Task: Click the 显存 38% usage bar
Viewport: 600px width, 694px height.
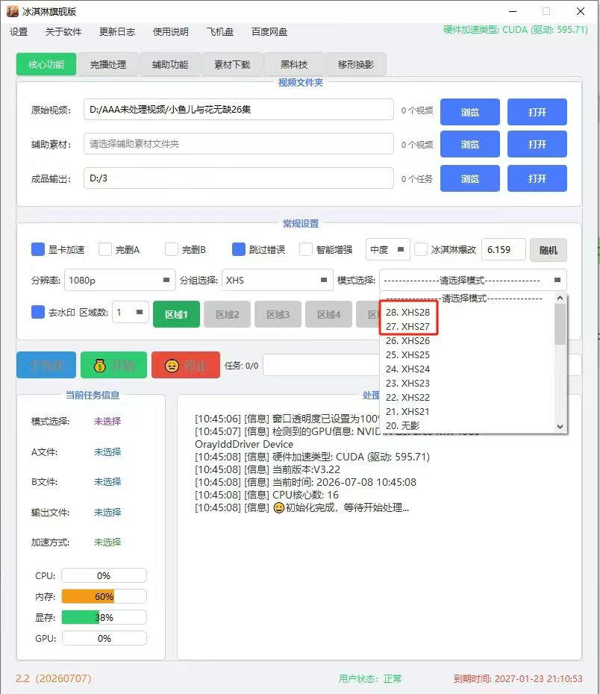Action: 104,617
